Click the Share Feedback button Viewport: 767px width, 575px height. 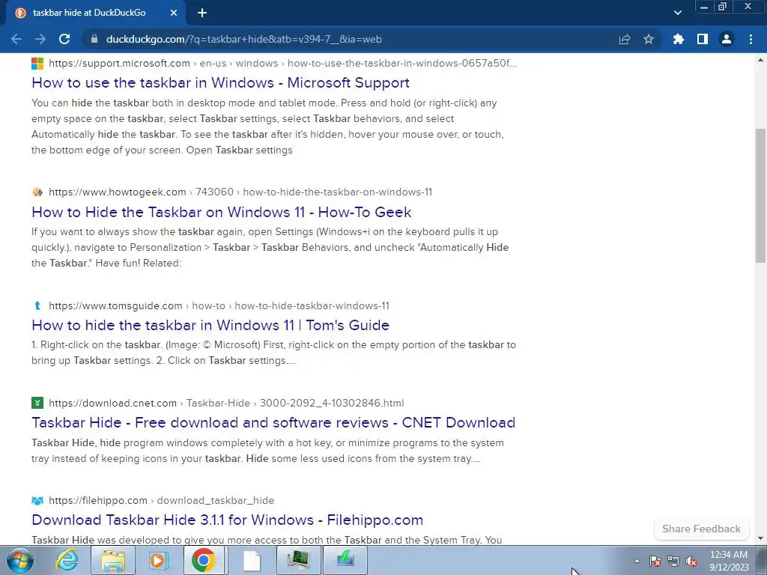(701, 529)
